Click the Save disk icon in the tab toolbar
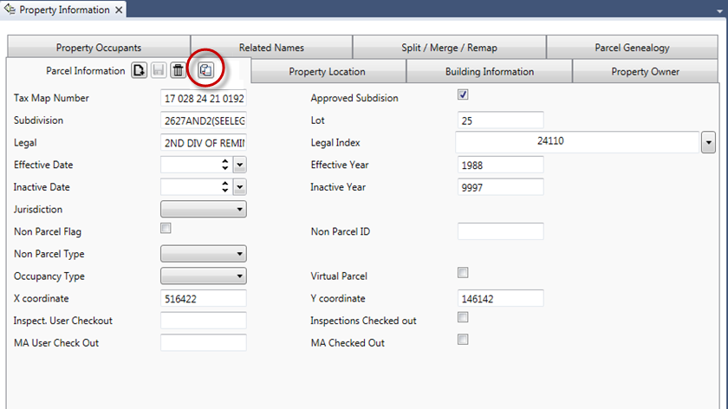The width and height of the screenshot is (728, 409). point(158,71)
